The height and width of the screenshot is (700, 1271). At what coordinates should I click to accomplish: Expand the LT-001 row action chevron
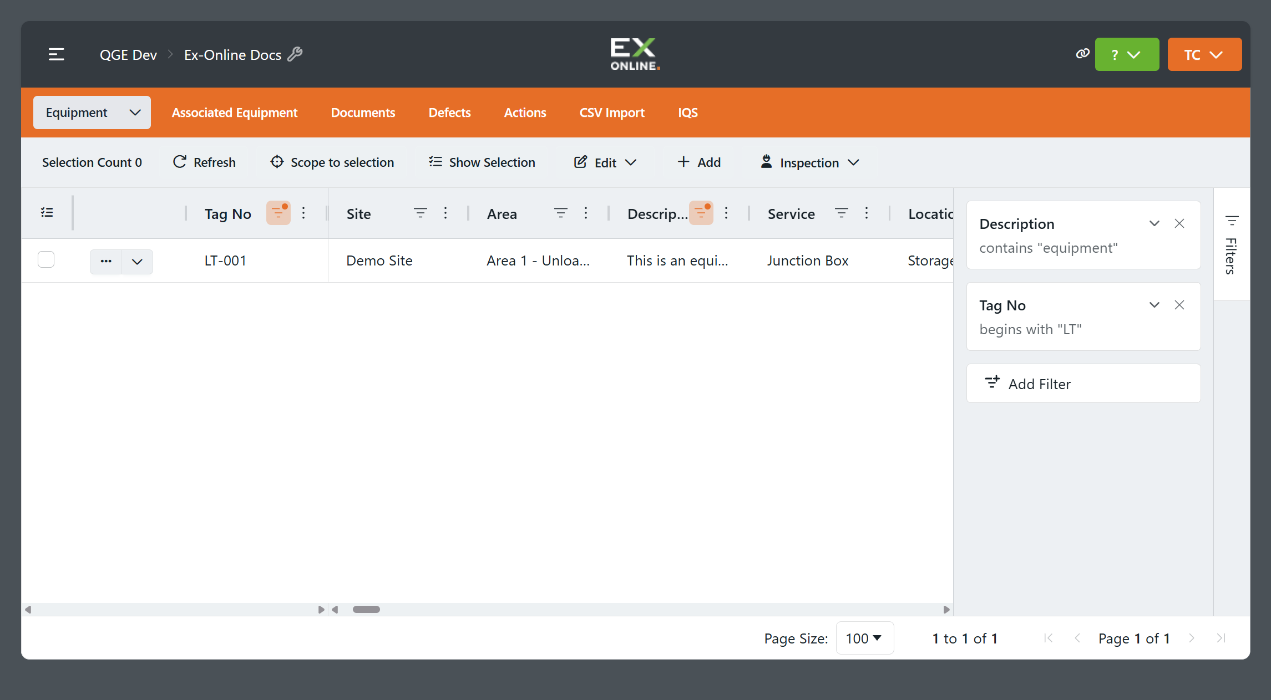[x=137, y=262]
